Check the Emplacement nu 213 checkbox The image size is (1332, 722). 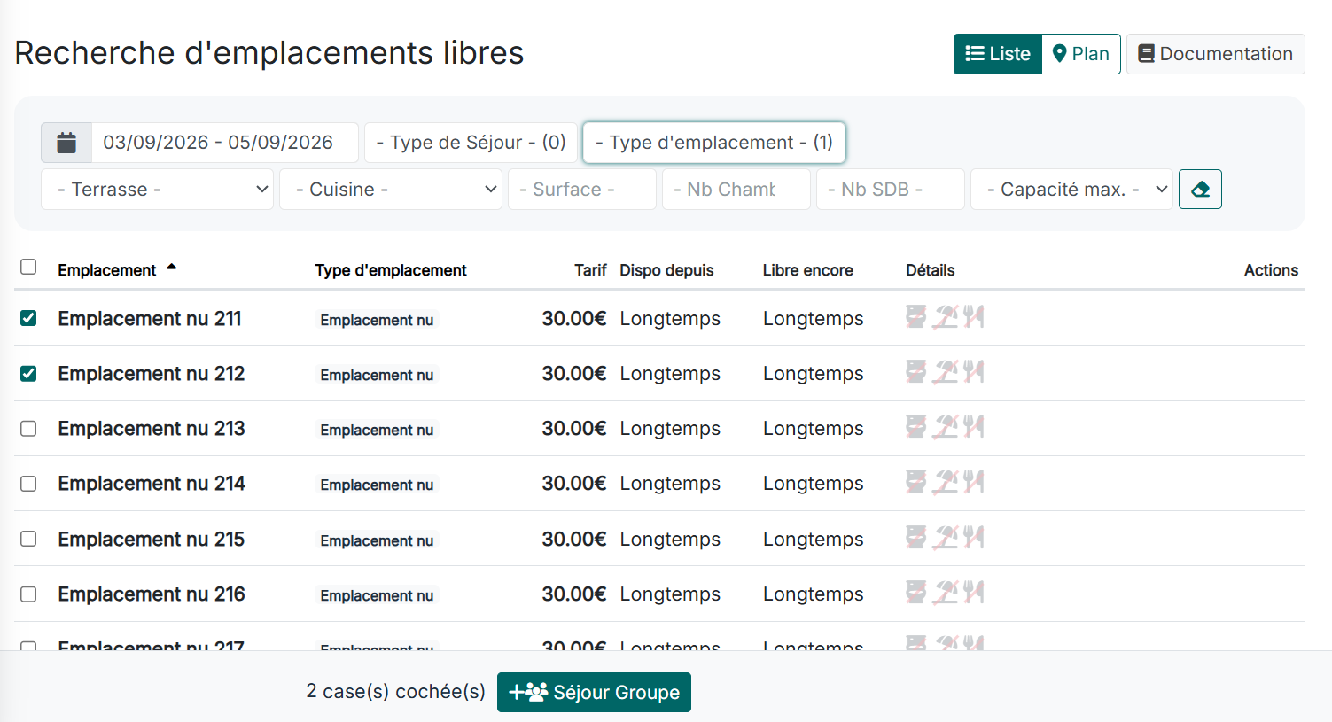click(28, 429)
